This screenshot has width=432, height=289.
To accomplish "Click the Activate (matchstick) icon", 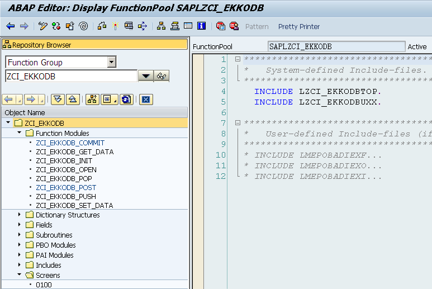I will click(x=115, y=26).
